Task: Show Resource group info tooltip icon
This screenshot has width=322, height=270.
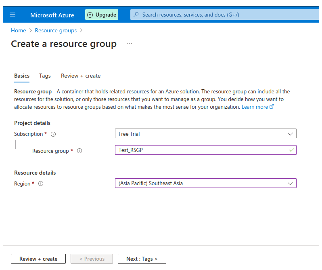Action: [79, 151]
